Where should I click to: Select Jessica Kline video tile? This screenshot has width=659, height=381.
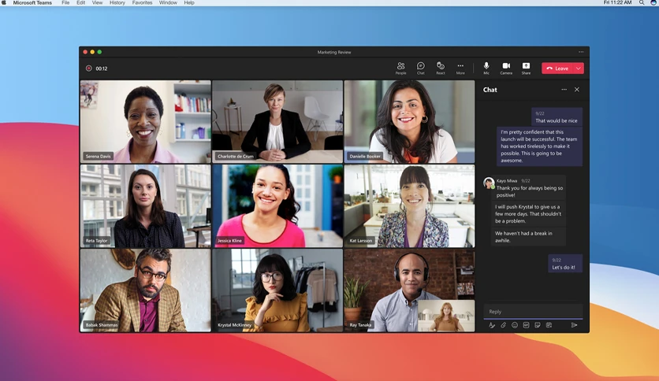click(277, 206)
